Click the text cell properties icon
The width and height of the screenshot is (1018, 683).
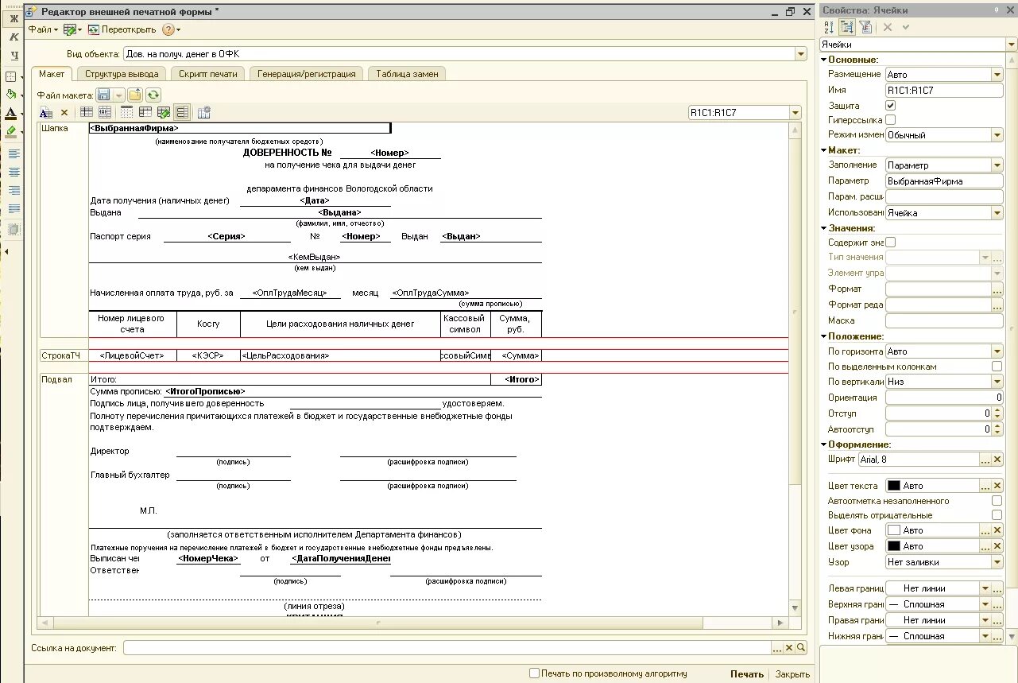pyautogui.click(x=46, y=112)
